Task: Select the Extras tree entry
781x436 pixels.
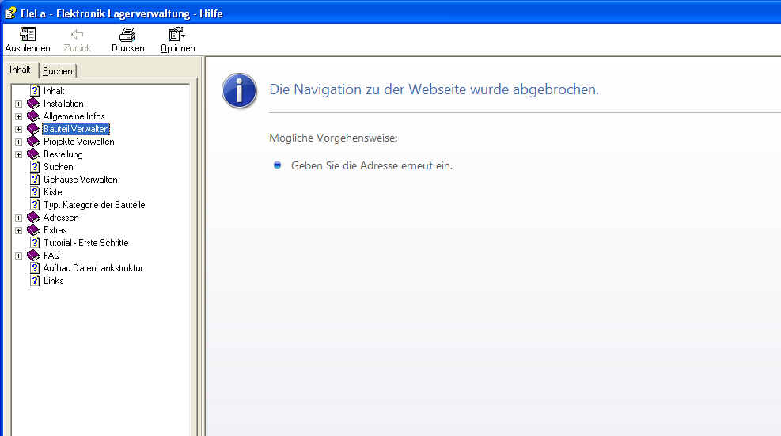Action: point(55,230)
